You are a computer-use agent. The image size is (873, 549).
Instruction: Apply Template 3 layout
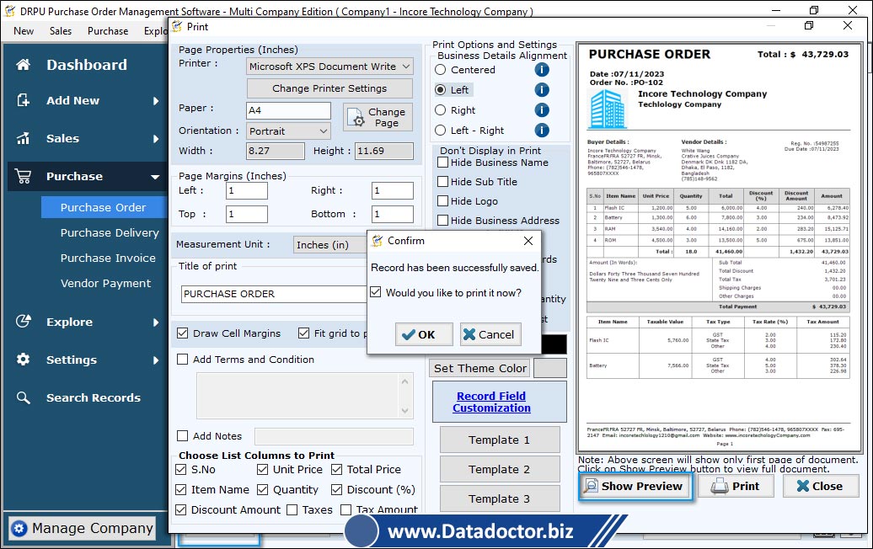[500, 499]
